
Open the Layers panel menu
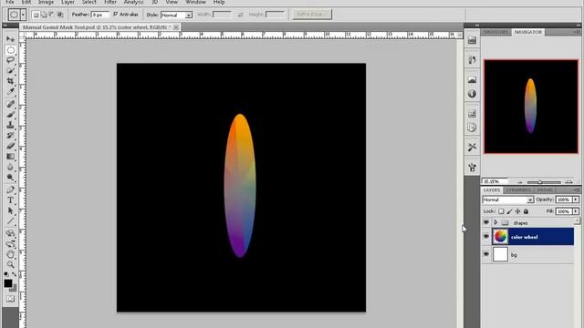point(576,190)
